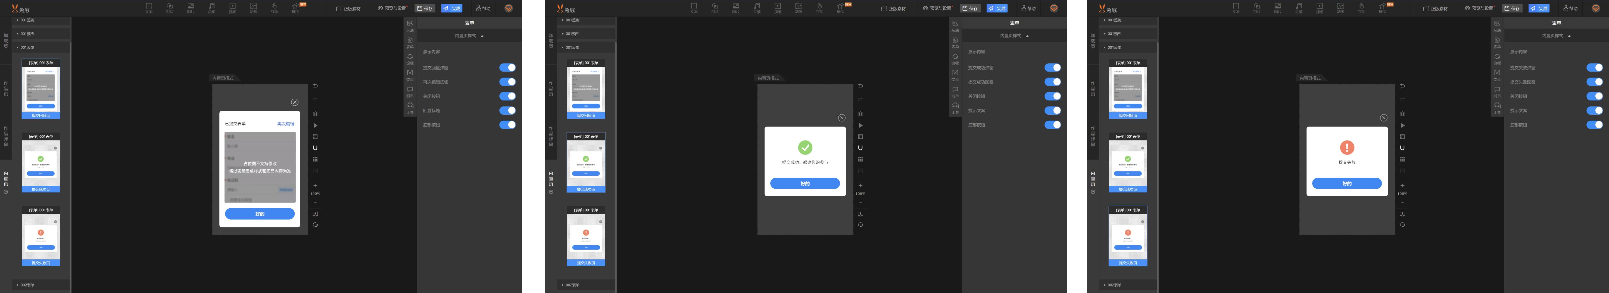Image resolution: width=1609 pixels, height=293 pixels.
Task: Click the undo arrow beside canvas in left screenshot
Action: (x=316, y=85)
